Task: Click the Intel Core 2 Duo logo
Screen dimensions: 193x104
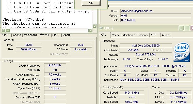Action: coord(182,52)
